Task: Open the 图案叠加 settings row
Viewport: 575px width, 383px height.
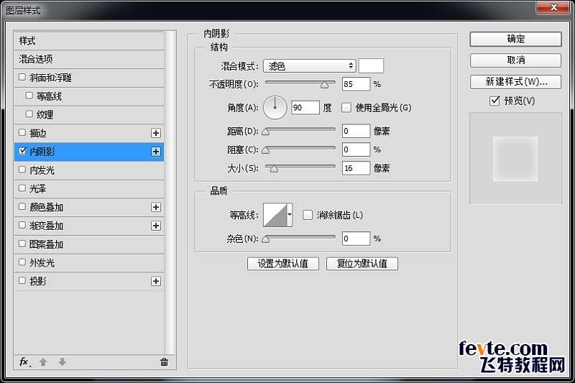Action: click(x=88, y=244)
